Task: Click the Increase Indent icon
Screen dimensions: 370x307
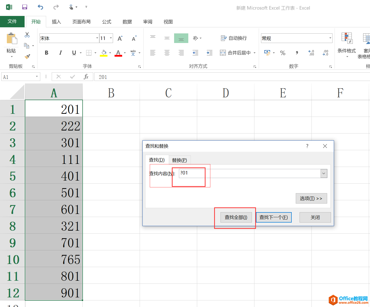Action: click(x=209, y=53)
